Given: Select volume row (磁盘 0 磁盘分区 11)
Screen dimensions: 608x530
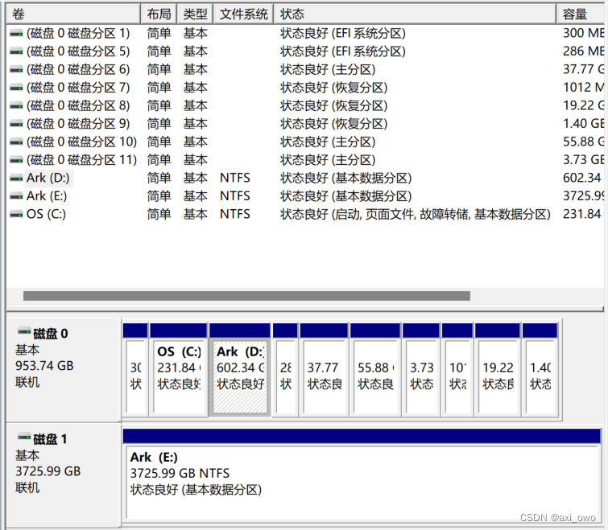Looking at the screenshot, I should click(x=306, y=160).
